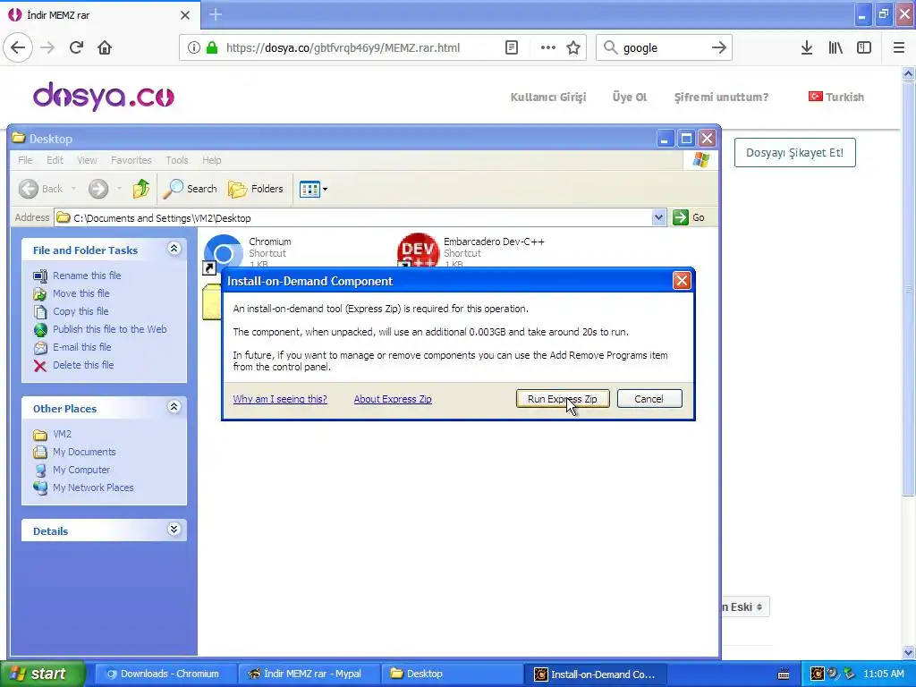Click the browser forward arrow
The image size is (916, 687).
coord(47,47)
